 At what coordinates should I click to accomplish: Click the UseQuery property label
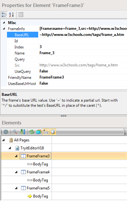point(23,71)
